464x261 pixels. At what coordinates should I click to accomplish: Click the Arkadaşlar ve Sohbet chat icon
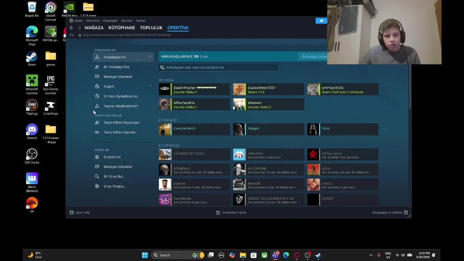click(406, 212)
